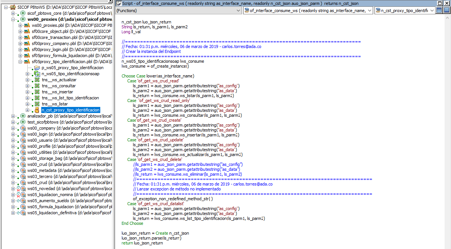Click the ws00_company target icon

pyautogui.click(x=23, y=128)
